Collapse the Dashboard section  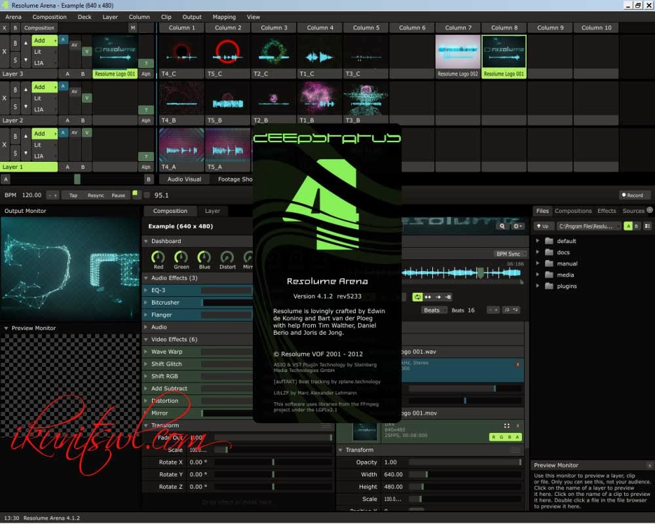click(x=146, y=241)
